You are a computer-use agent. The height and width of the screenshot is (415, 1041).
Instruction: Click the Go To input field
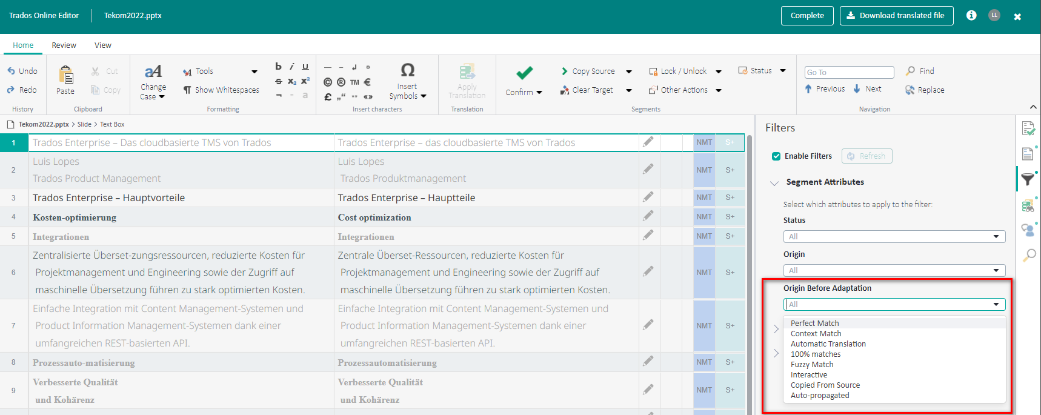(849, 72)
